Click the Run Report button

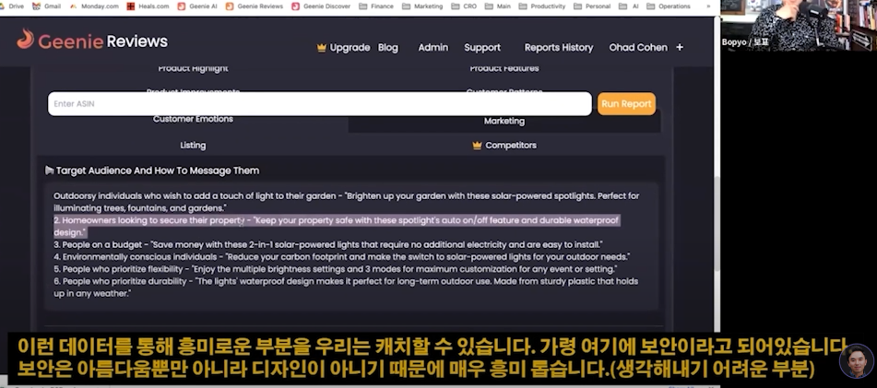[626, 103]
